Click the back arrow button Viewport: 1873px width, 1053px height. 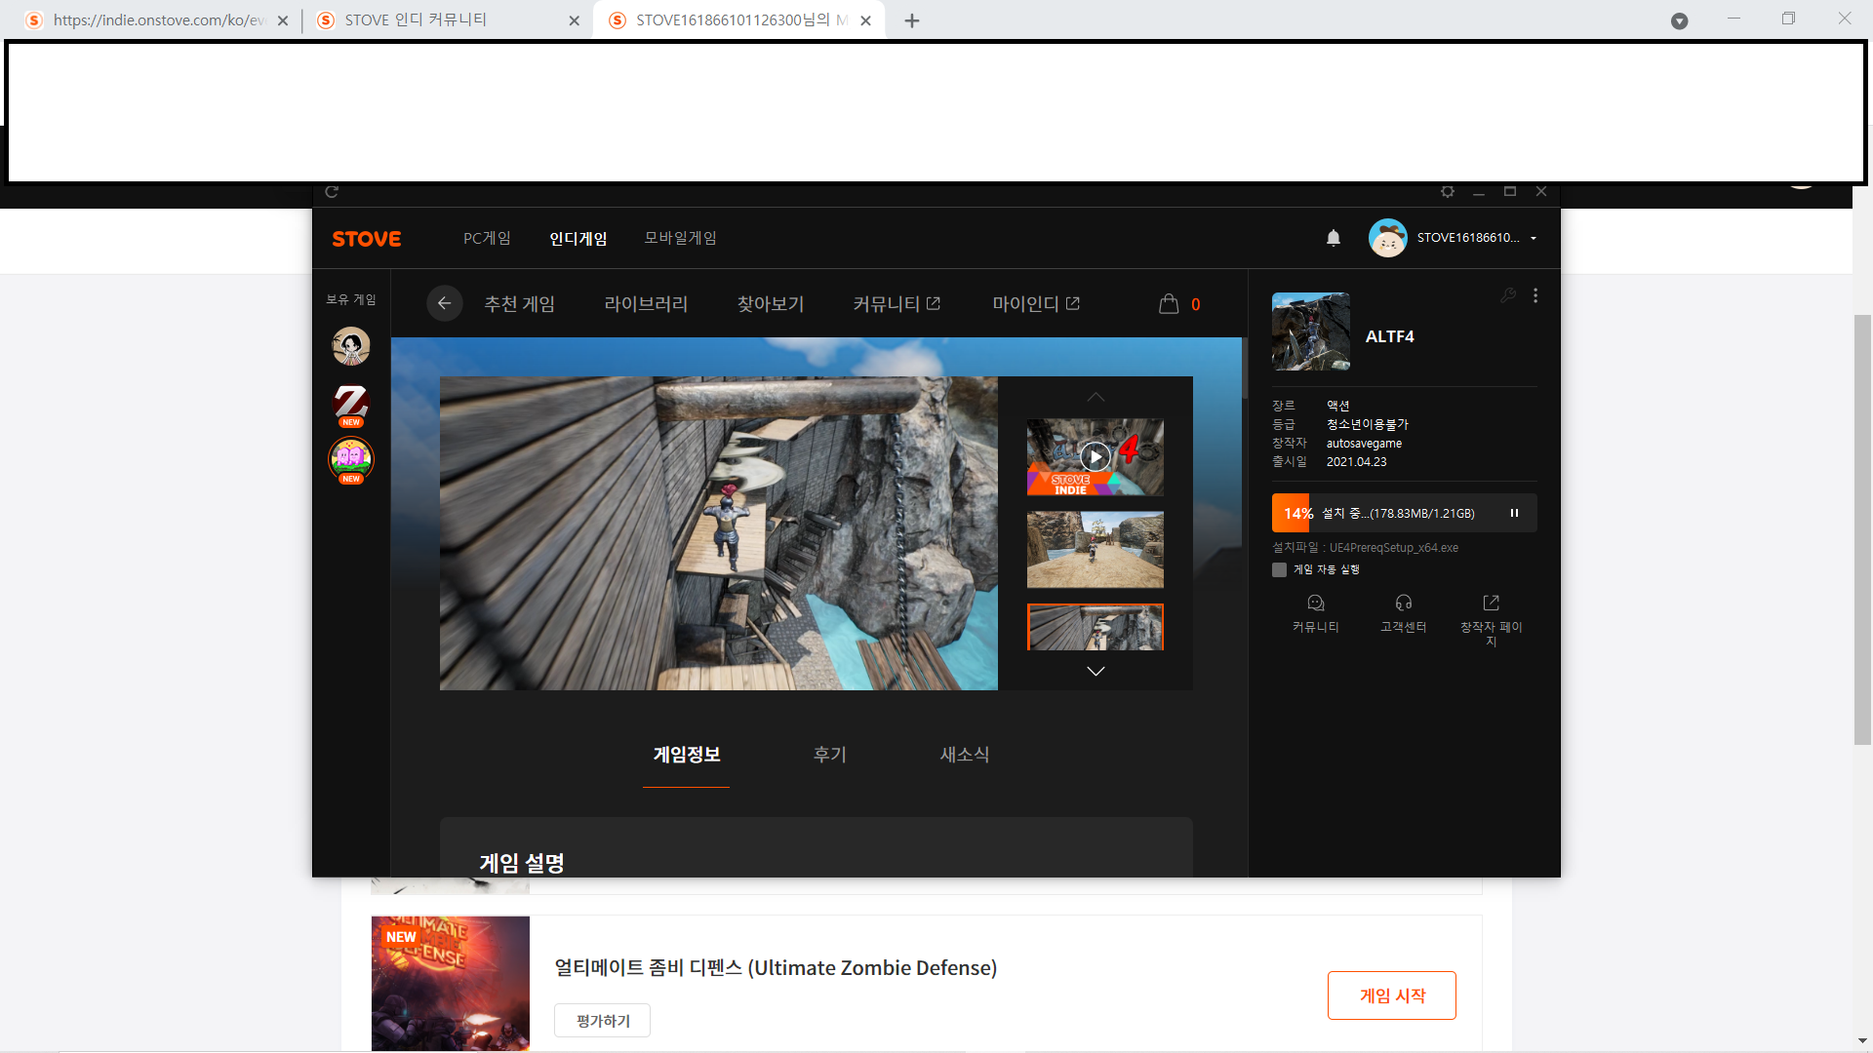tap(444, 303)
